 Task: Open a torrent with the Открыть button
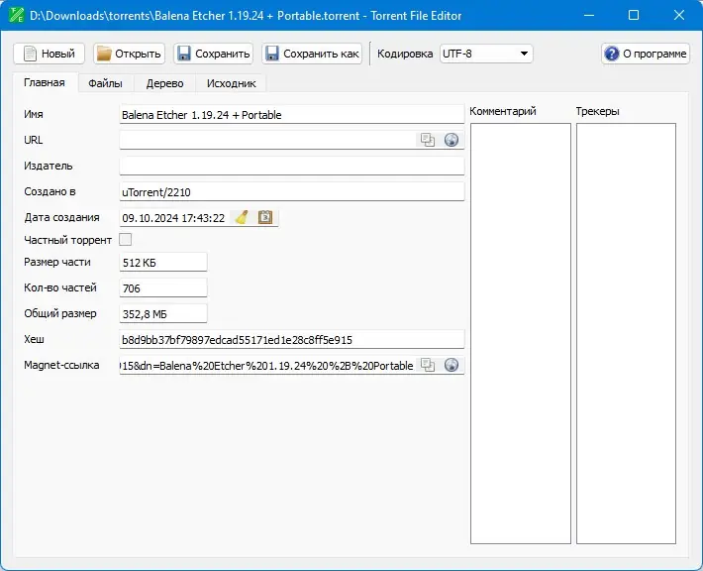point(129,54)
